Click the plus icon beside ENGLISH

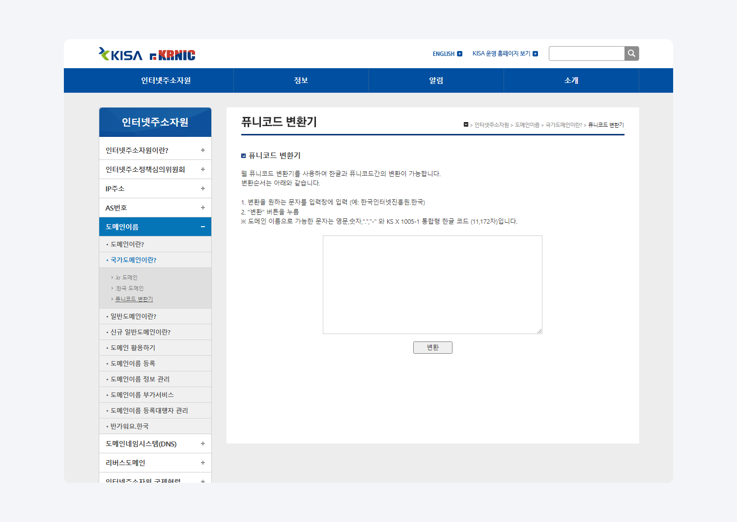click(x=460, y=54)
